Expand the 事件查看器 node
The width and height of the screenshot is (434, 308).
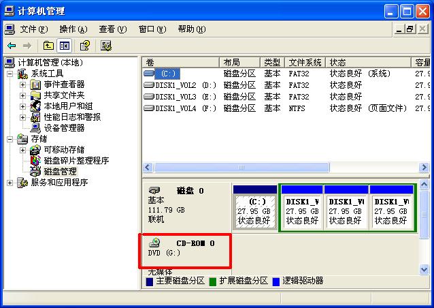point(23,84)
